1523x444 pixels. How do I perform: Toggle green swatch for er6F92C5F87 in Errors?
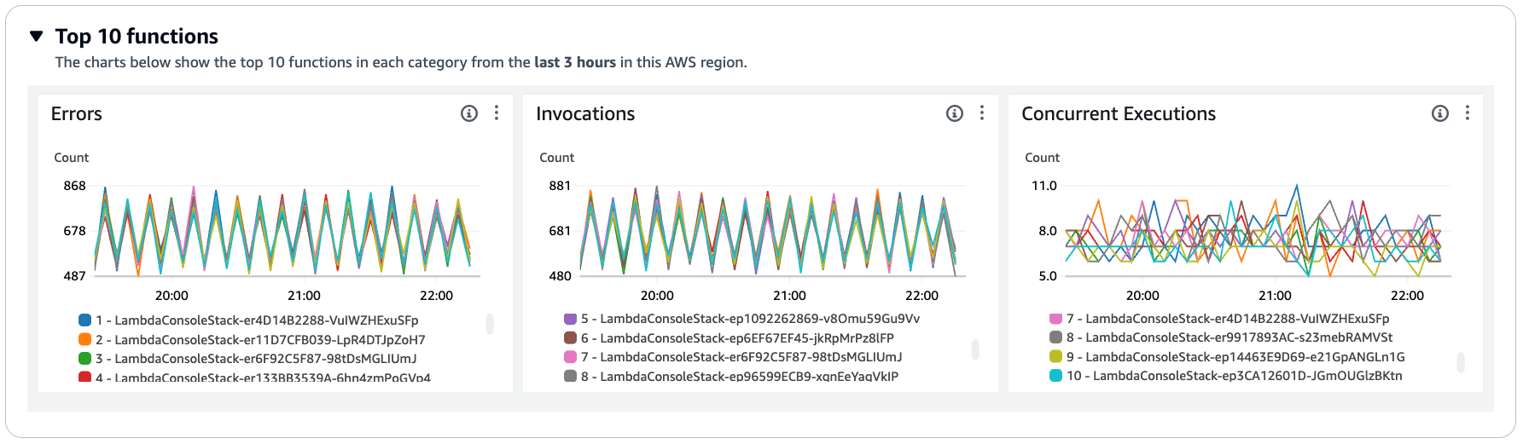84,359
